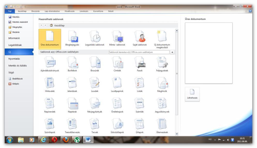The height and width of the screenshot is (148, 257).
Task: Open the Hírlevelek template category
Action: click(50, 85)
